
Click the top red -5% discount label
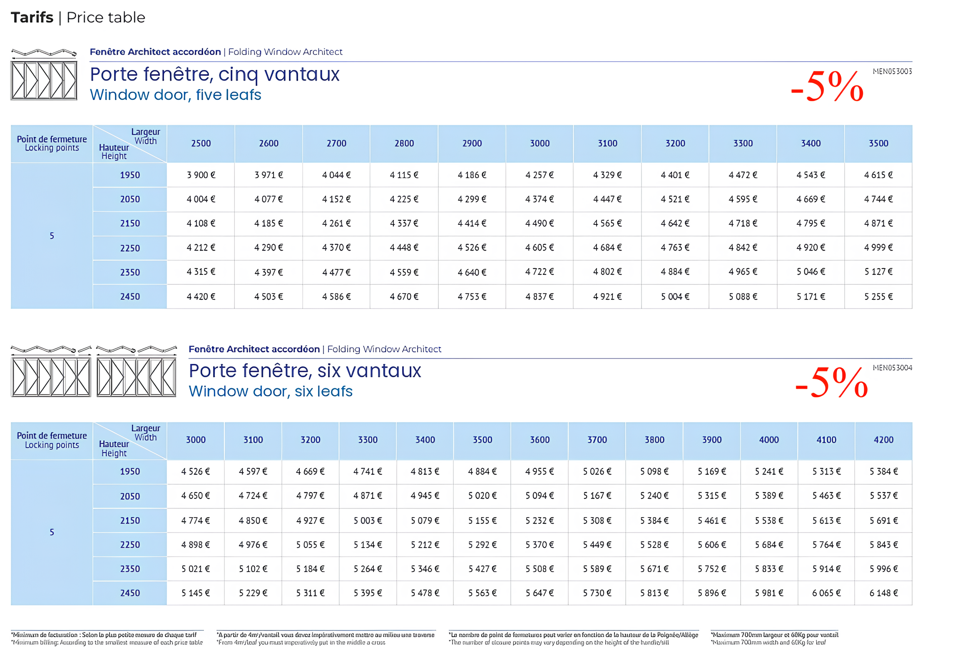[827, 86]
